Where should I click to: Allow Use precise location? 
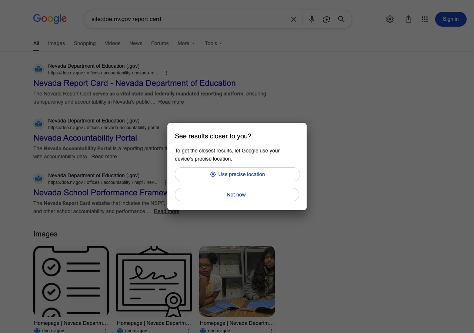(237, 174)
